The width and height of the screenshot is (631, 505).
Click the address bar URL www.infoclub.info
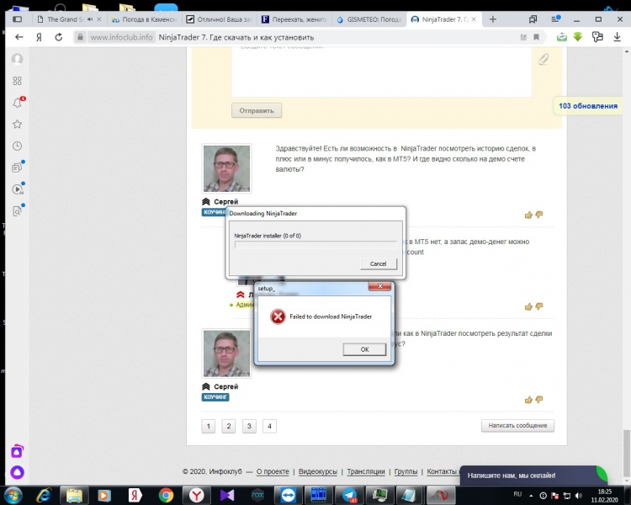coord(121,37)
